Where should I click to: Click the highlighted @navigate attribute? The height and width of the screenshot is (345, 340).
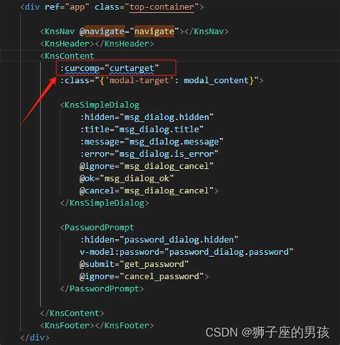(102, 31)
